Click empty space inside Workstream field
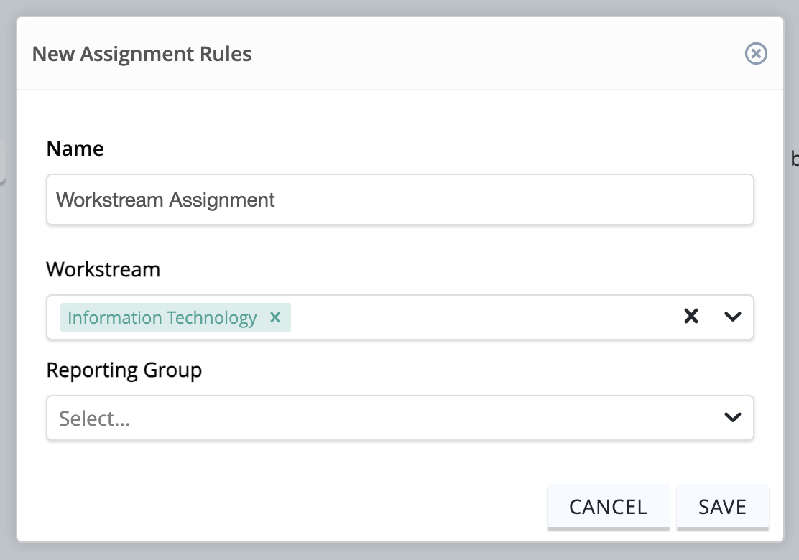The width and height of the screenshot is (799, 560). (484, 317)
